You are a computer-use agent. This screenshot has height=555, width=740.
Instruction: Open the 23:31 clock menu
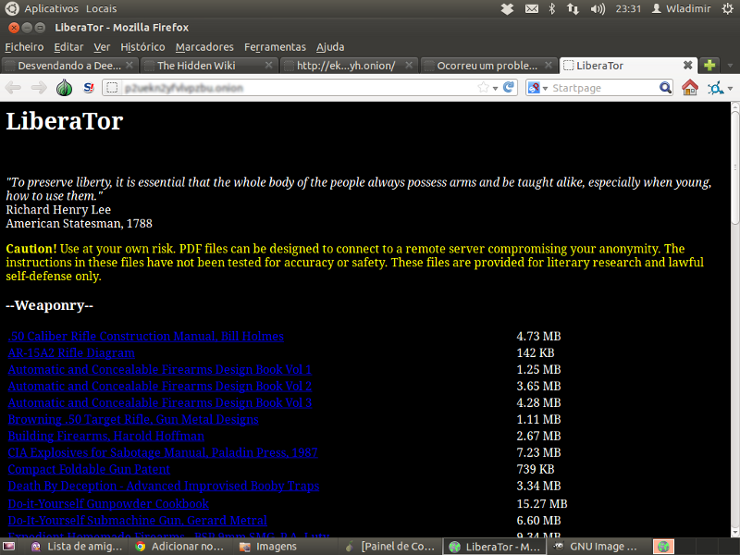pyautogui.click(x=628, y=8)
